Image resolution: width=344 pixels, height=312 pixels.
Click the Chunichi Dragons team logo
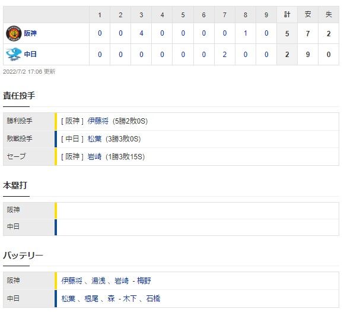click(x=14, y=54)
